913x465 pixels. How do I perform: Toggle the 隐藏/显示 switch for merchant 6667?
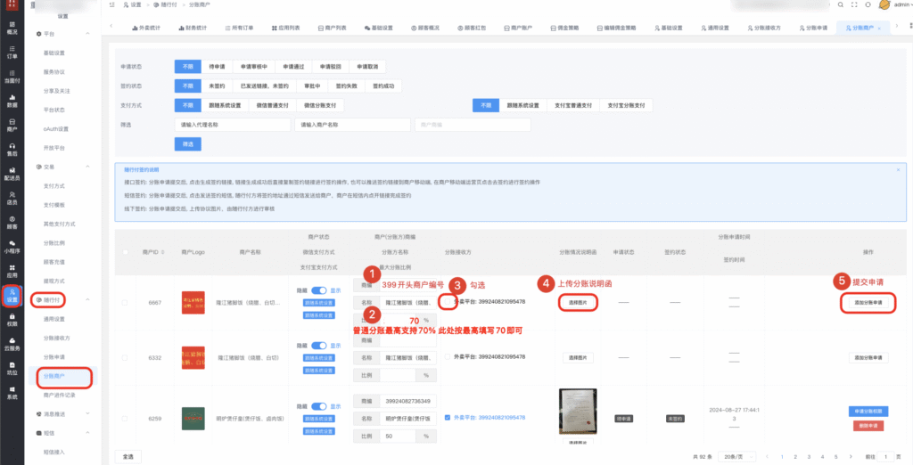[x=319, y=290]
